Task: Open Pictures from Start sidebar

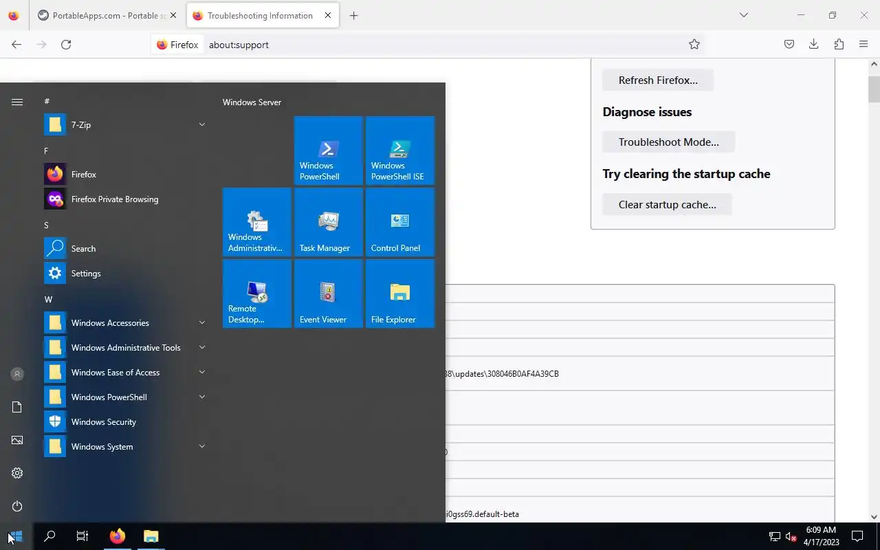Action: coord(17,440)
